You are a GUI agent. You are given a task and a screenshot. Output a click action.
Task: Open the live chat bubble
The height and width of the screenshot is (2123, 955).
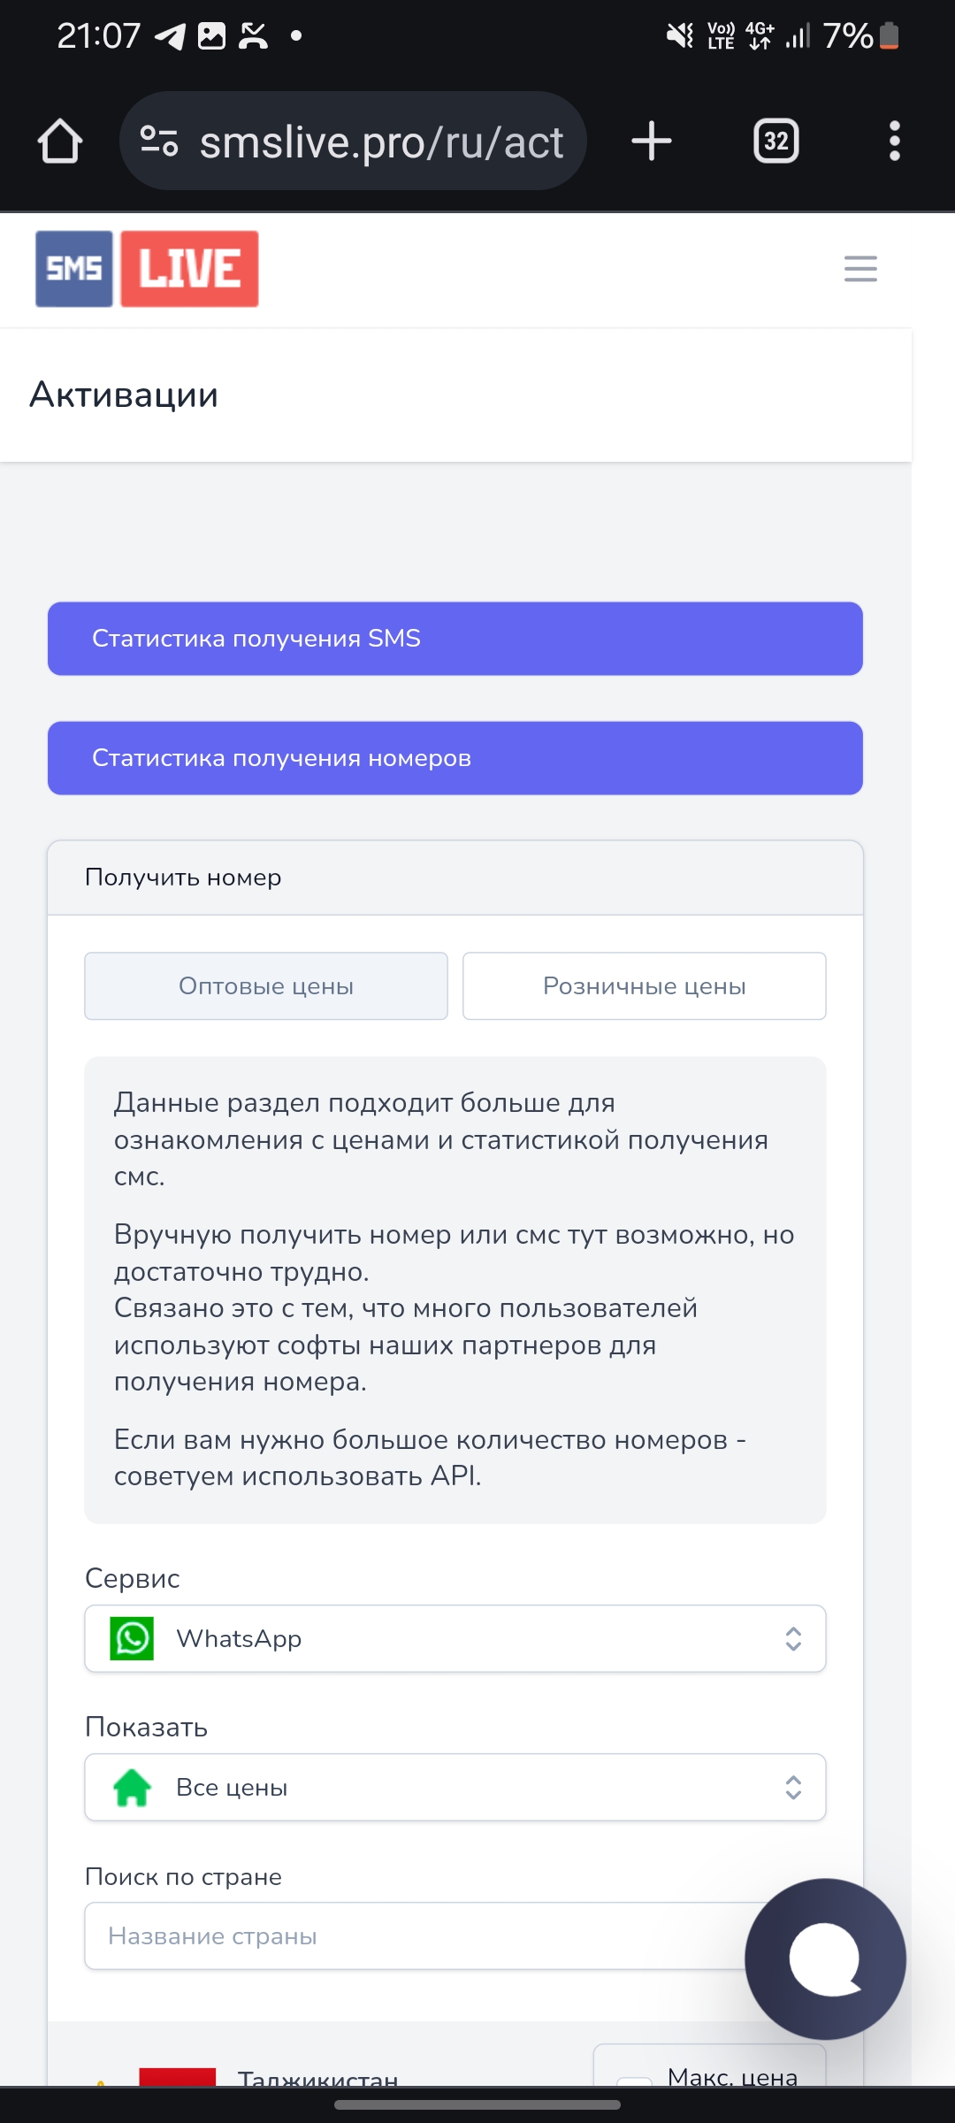tap(825, 1958)
